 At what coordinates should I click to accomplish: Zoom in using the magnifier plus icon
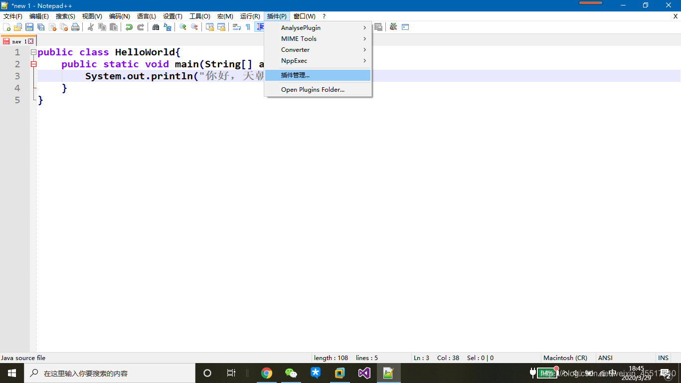coord(183,27)
